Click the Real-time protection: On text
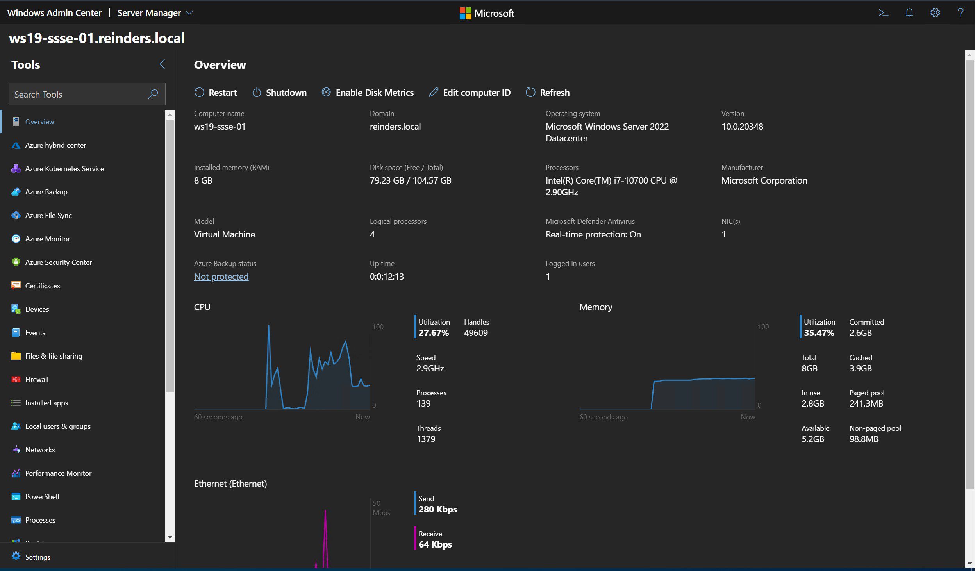The width and height of the screenshot is (975, 571). click(x=593, y=234)
